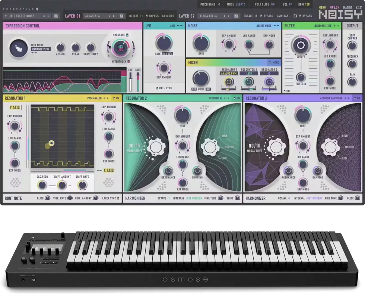Toggle POLY GLIDE ON
Image resolution: width=365 pixels, height=297 pixels.
pos(273,4)
